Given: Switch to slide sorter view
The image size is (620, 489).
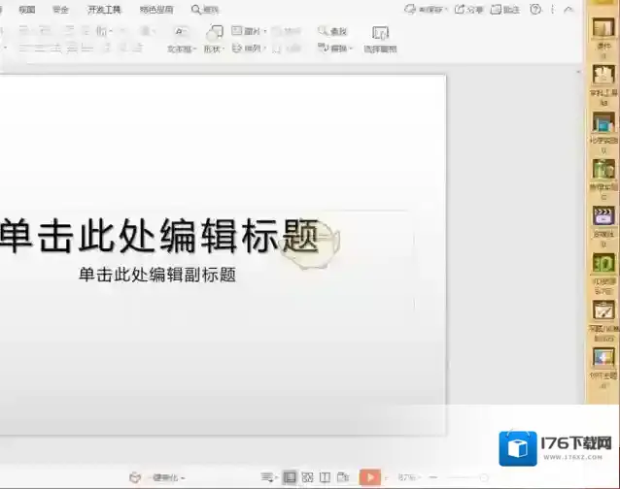Looking at the screenshot, I should coord(307,477).
